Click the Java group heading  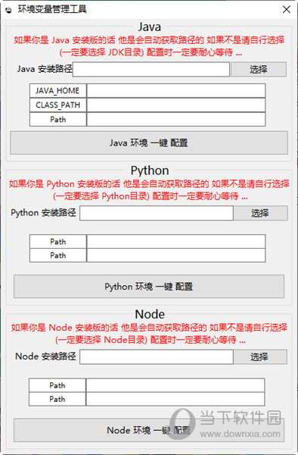149,27
